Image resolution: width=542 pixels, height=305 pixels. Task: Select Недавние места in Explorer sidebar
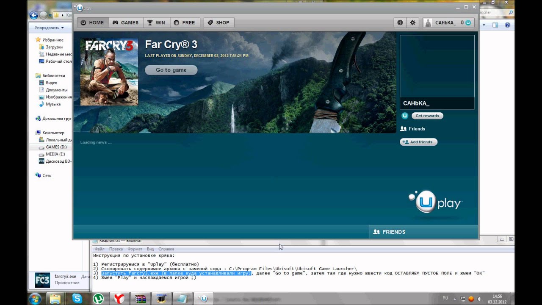click(55, 54)
